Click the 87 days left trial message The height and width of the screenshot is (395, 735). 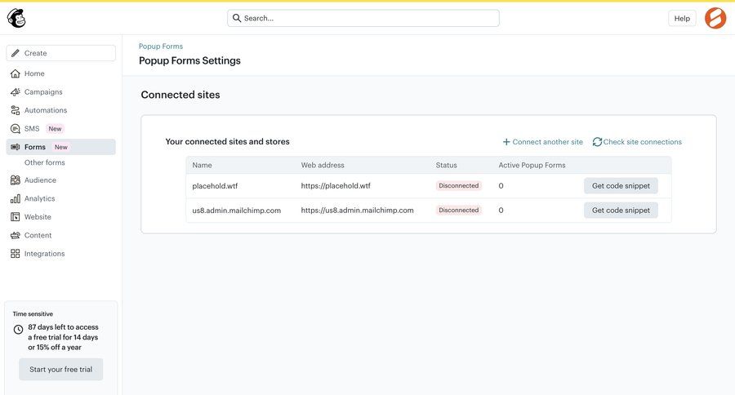[63, 337]
